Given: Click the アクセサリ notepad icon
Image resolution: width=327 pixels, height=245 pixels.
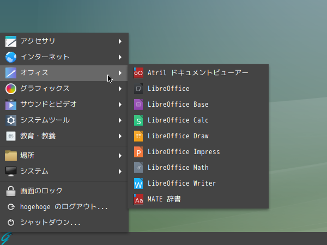Looking at the screenshot, I should (x=11, y=41).
